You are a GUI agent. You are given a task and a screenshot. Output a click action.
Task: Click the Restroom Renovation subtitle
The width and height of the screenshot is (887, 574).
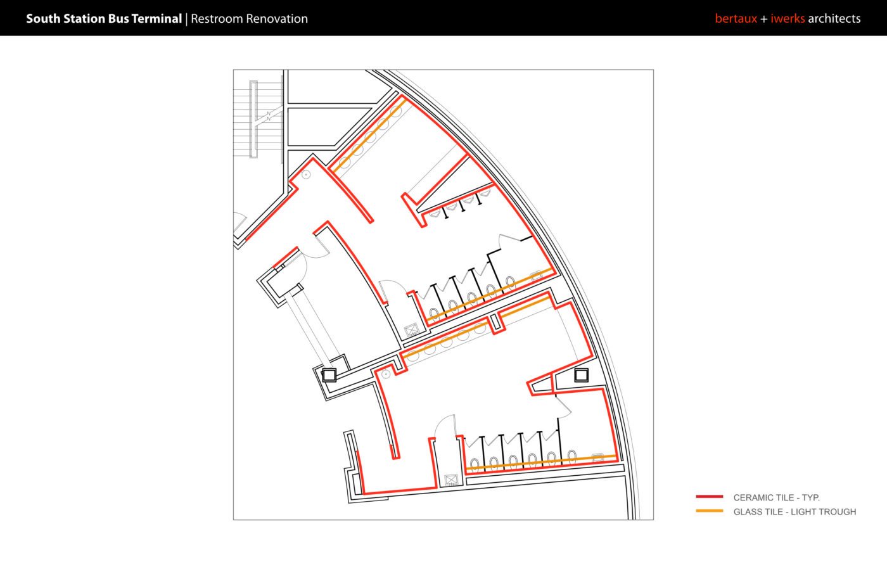[x=249, y=19]
